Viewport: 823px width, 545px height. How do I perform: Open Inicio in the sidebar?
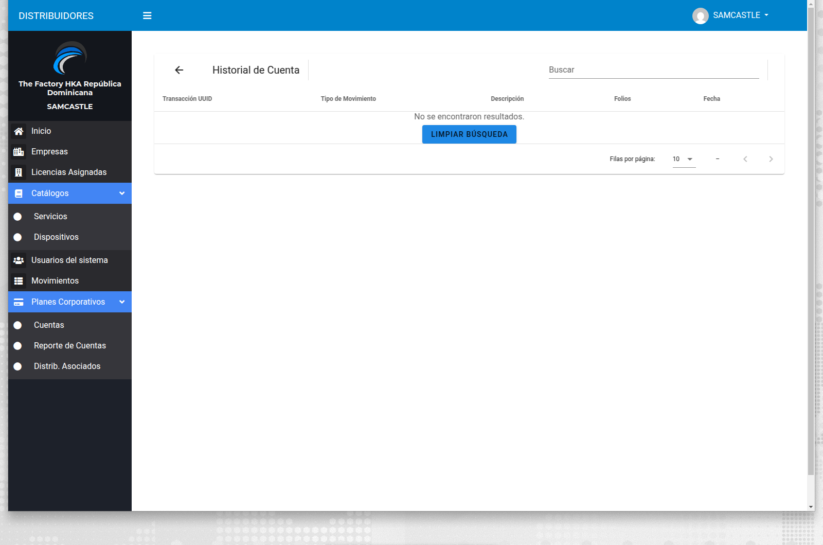pyautogui.click(x=70, y=131)
